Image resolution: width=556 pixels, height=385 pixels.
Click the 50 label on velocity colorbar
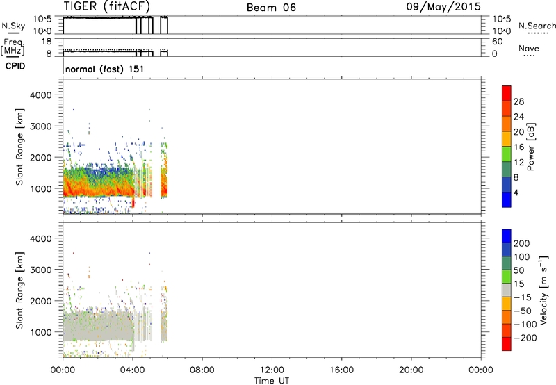pyautogui.click(x=518, y=270)
